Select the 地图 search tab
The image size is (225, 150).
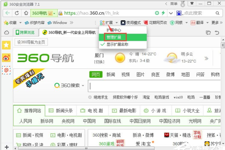coord(185,74)
